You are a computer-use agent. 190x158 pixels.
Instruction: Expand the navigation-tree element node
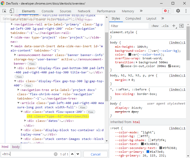(x=19, y=90)
